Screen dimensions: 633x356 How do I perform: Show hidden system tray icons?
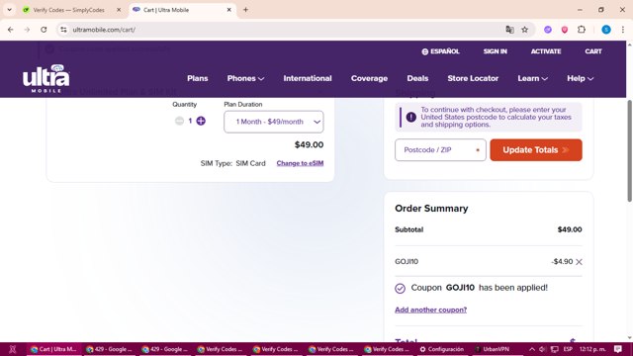(x=532, y=349)
